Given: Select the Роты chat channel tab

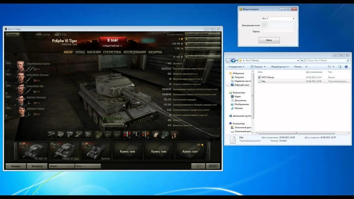Looking at the screenshot, I should click(88, 166).
